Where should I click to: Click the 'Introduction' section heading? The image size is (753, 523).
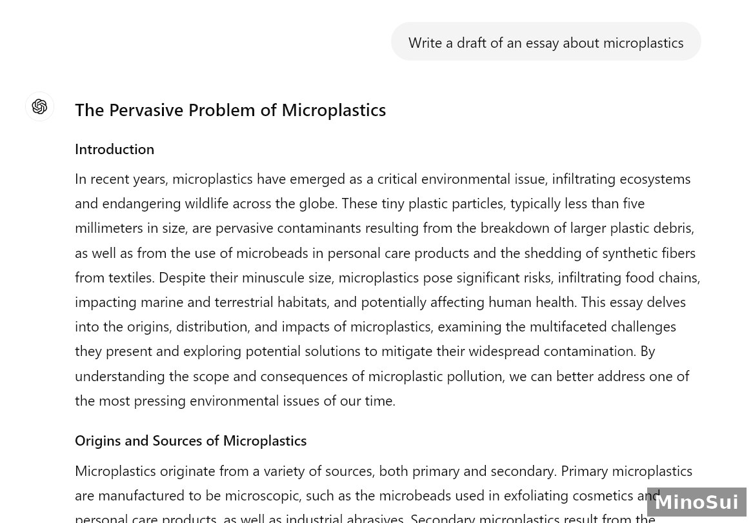point(114,149)
